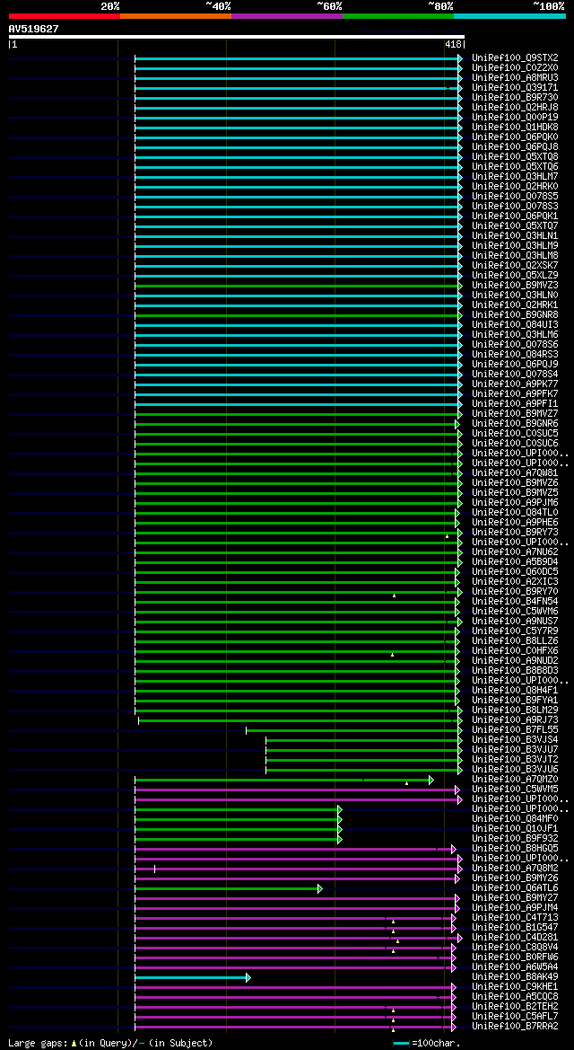574x1050 pixels.
Task: Select the UniRef100_Q8H4F1 label
Action: [x=515, y=691]
